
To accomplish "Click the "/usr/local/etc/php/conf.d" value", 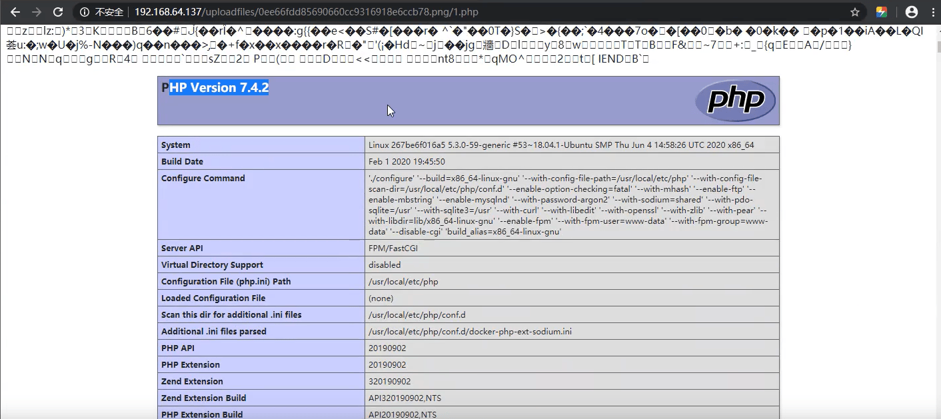I will (417, 314).
